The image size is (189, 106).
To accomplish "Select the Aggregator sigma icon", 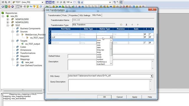I will 38,6.
